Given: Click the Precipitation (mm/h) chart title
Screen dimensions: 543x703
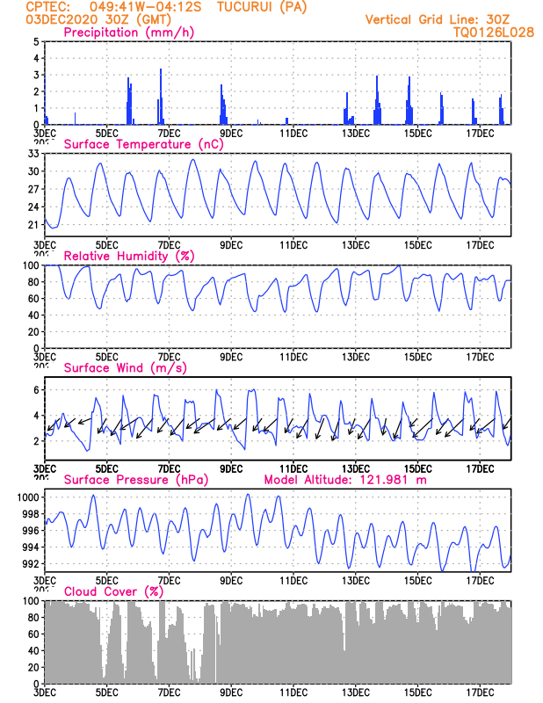Looking at the screenshot, I should point(128,33).
